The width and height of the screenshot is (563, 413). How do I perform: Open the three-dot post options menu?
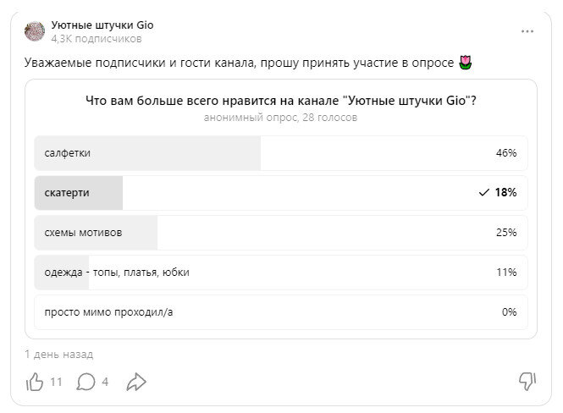(x=527, y=31)
